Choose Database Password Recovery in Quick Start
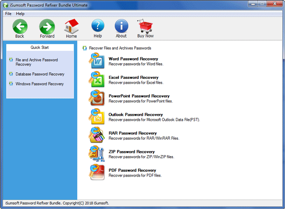 (x=40, y=74)
